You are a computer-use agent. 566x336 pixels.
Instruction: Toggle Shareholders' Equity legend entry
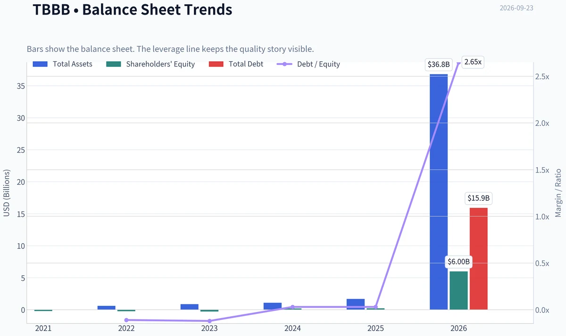point(150,64)
